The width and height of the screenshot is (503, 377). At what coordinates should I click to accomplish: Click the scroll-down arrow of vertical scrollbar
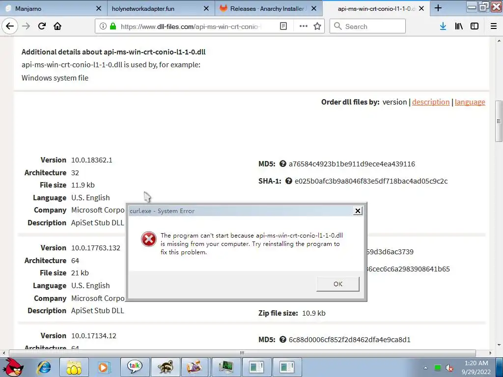pos(499,346)
